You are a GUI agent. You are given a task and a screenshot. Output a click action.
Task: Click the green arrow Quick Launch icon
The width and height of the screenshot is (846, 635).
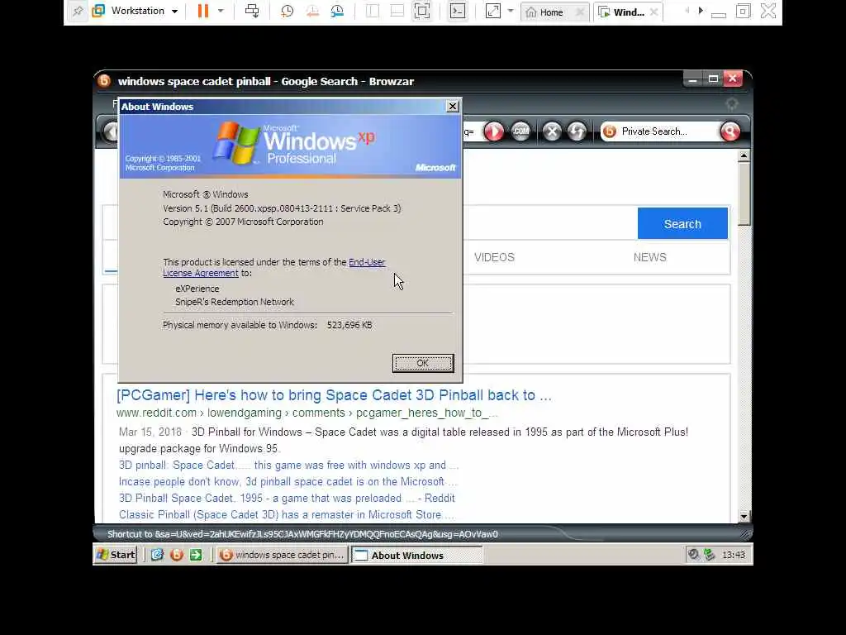(x=196, y=555)
